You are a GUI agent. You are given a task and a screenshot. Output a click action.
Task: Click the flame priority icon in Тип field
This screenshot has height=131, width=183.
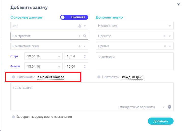(x=80, y=26)
